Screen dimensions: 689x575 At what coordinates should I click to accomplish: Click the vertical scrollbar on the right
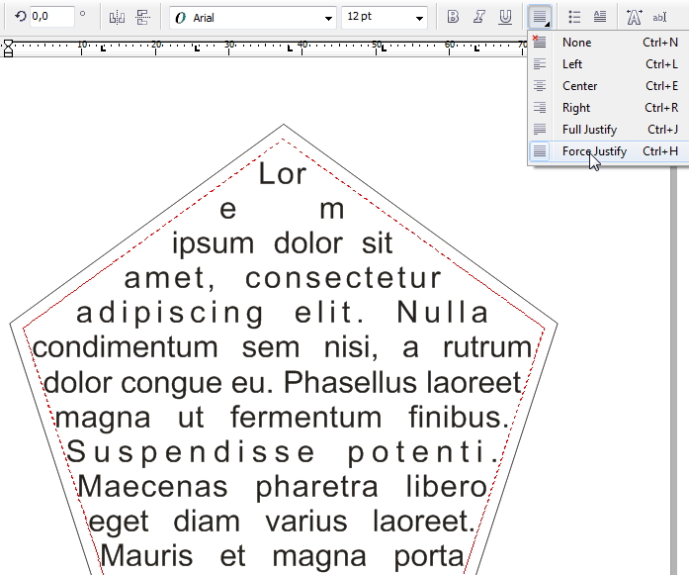pos(674,369)
